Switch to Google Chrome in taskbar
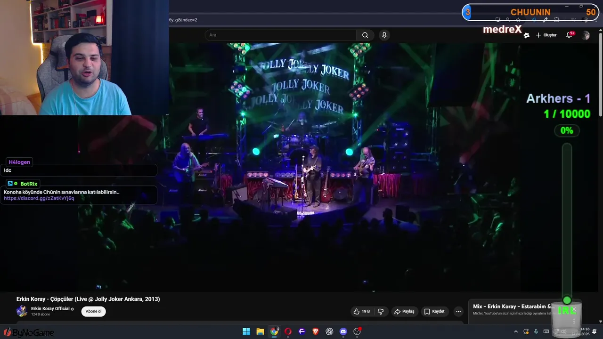 274,331
